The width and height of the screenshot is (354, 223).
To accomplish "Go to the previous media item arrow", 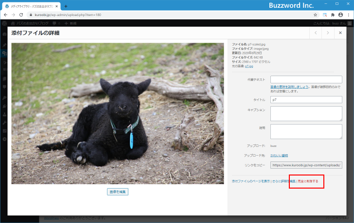I will pos(316,33).
